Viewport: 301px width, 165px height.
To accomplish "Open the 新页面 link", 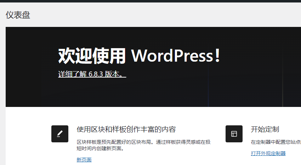I will [84, 160].
